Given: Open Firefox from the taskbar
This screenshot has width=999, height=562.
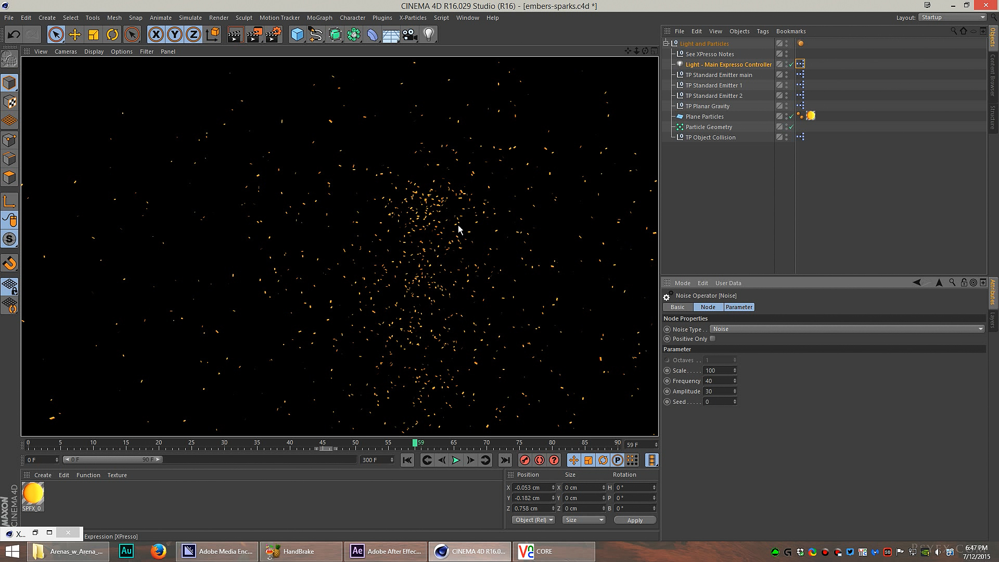Looking at the screenshot, I should [x=159, y=551].
